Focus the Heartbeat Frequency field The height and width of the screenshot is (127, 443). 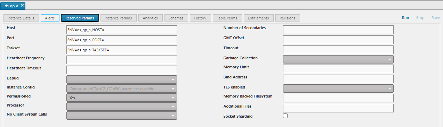(122, 60)
